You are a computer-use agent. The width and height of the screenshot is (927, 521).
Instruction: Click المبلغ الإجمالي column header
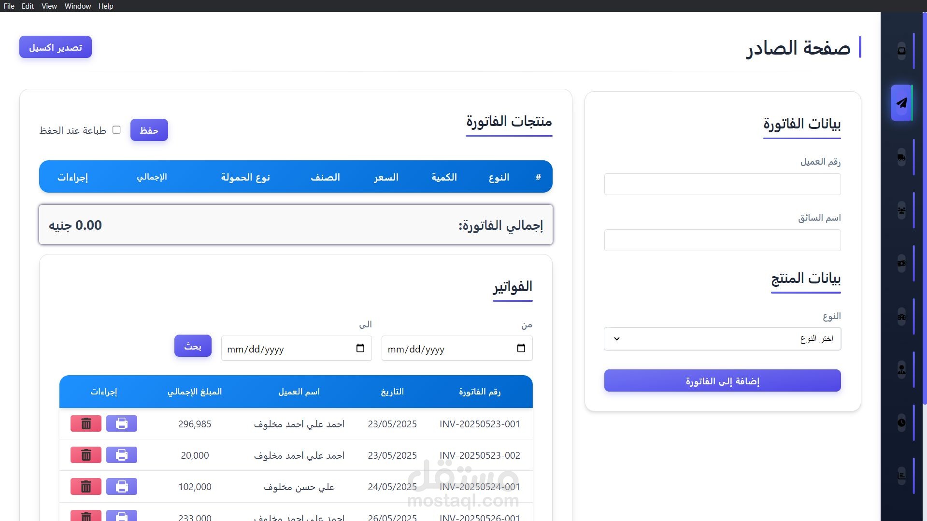coord(195,392)
